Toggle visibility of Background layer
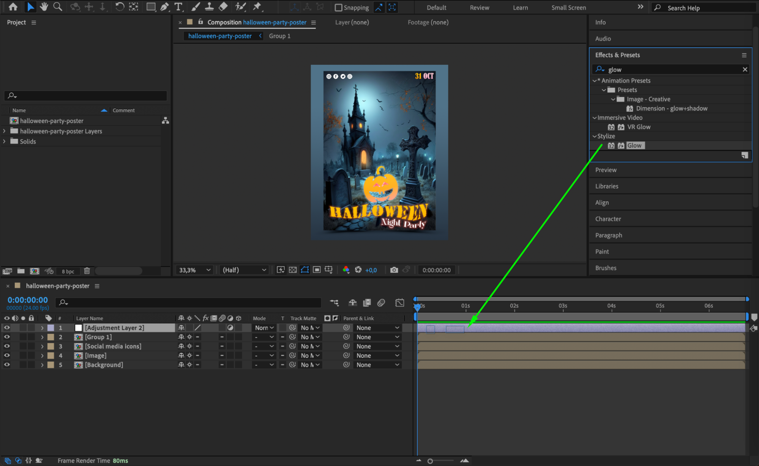This screenshot has height=466, width=759. point(7,365)
